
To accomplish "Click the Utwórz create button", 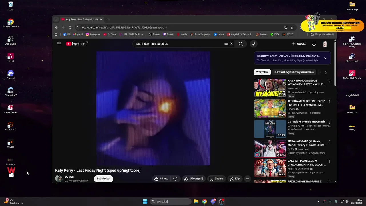I will [299, 44].
